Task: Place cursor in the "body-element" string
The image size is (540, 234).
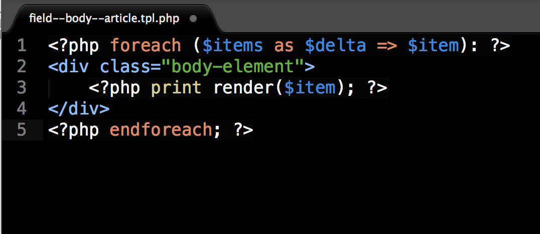Action: pyautogui.click(x=233, y=66)
